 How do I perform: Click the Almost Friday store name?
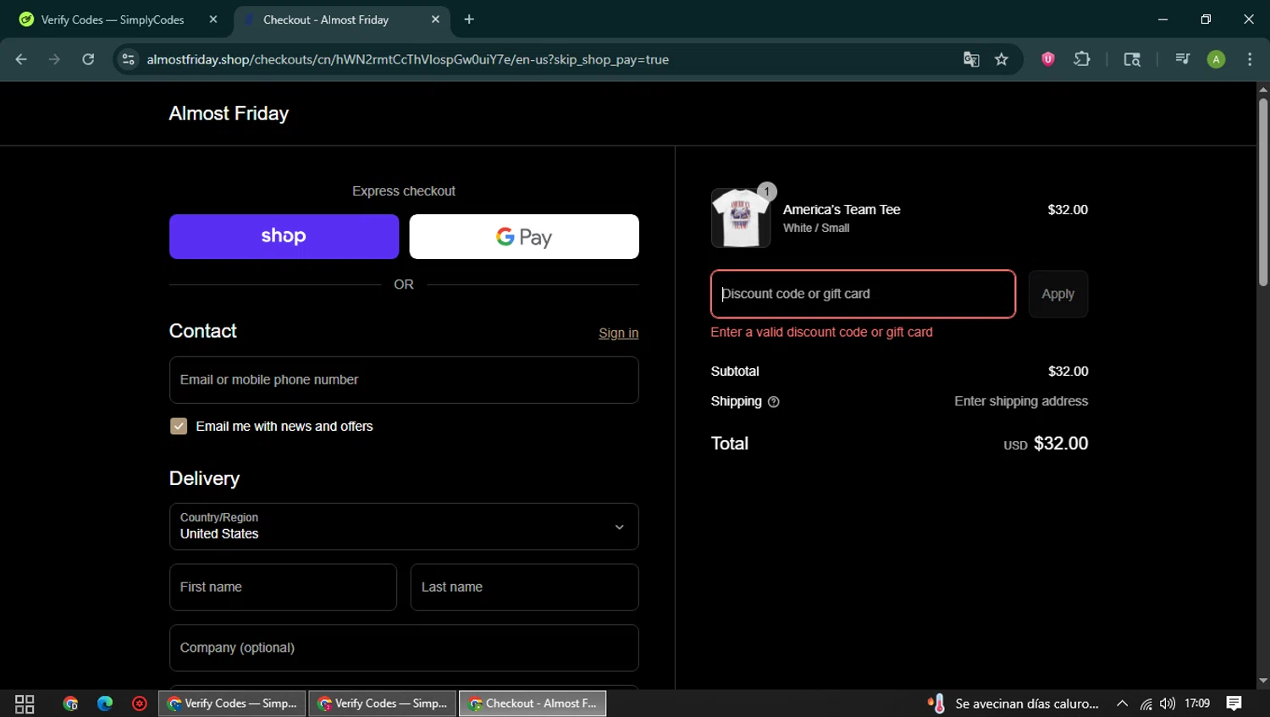click(229, 113)
